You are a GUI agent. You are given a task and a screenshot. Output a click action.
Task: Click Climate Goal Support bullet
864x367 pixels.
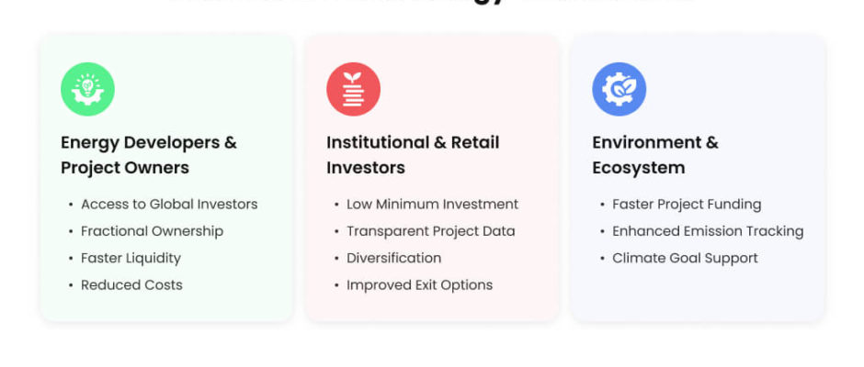coord(685,258)
